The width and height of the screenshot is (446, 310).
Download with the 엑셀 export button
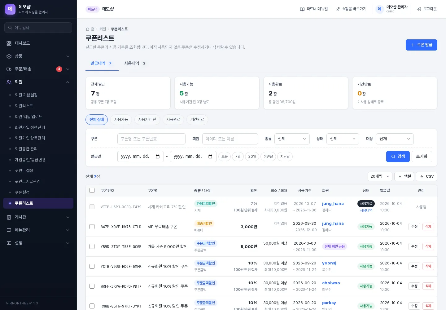404,176
